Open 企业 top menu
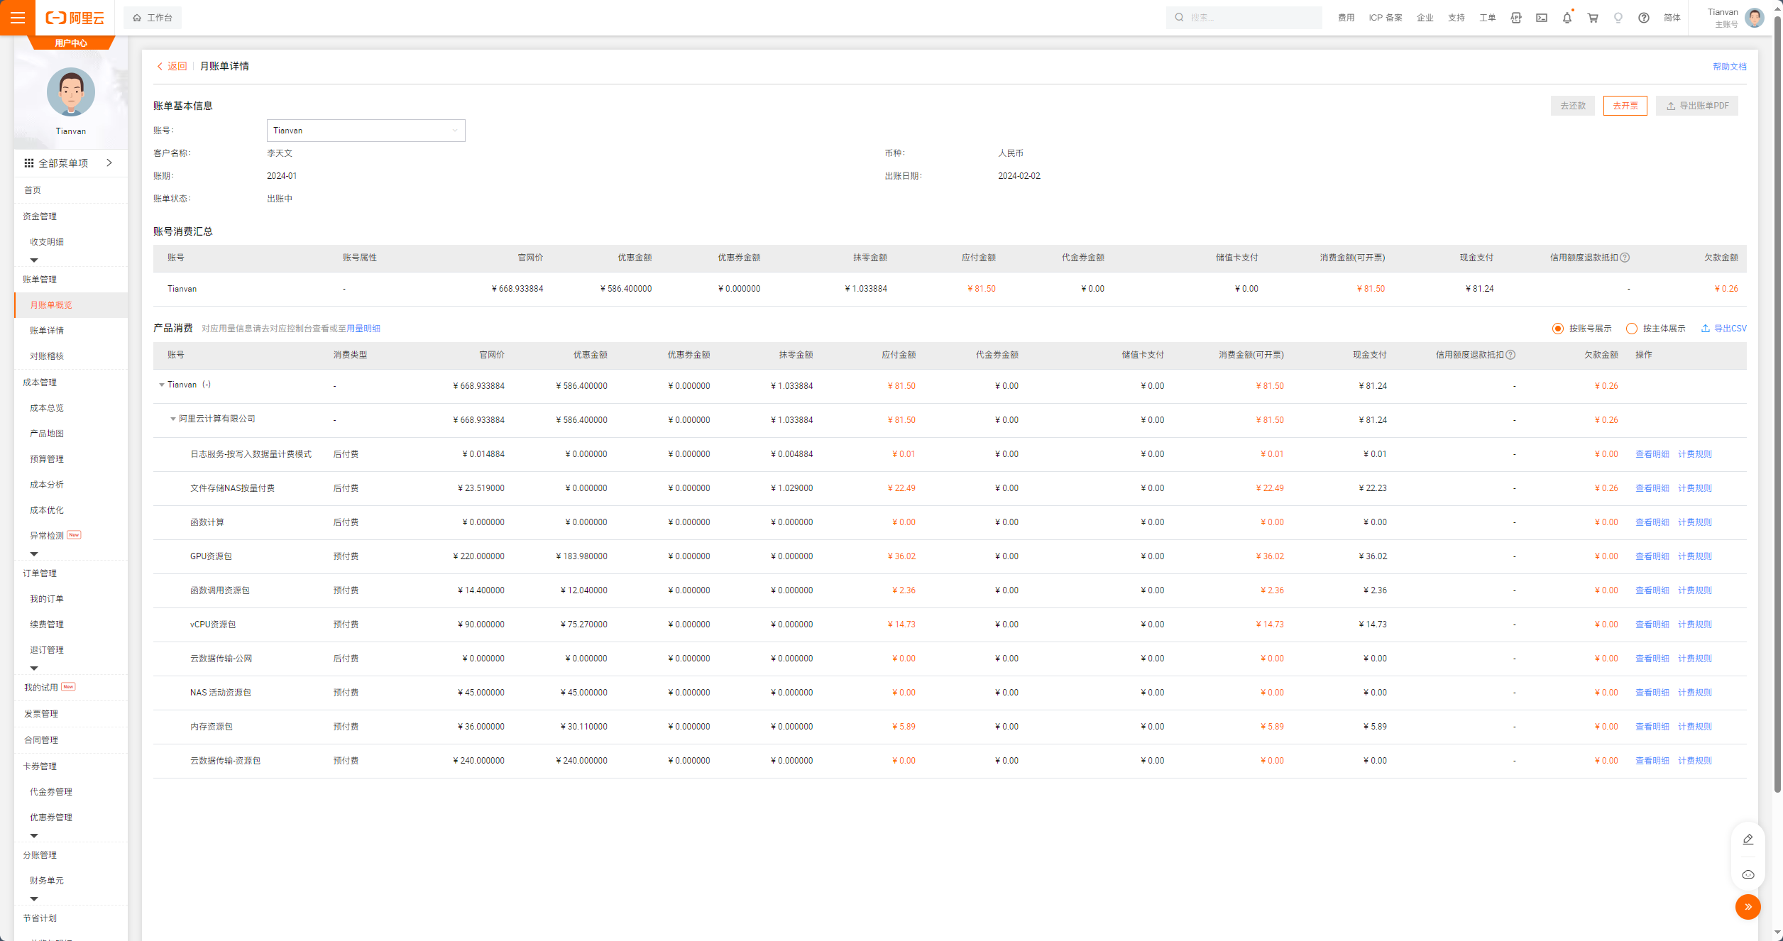The image size is (1783, 941). (x=1425, y=18)
